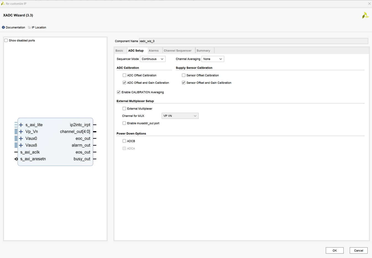Viewport: 372px width, 258px height.
Task: Switch to the Basic tab
Action: pyautogui.click(x=119, y=51)
